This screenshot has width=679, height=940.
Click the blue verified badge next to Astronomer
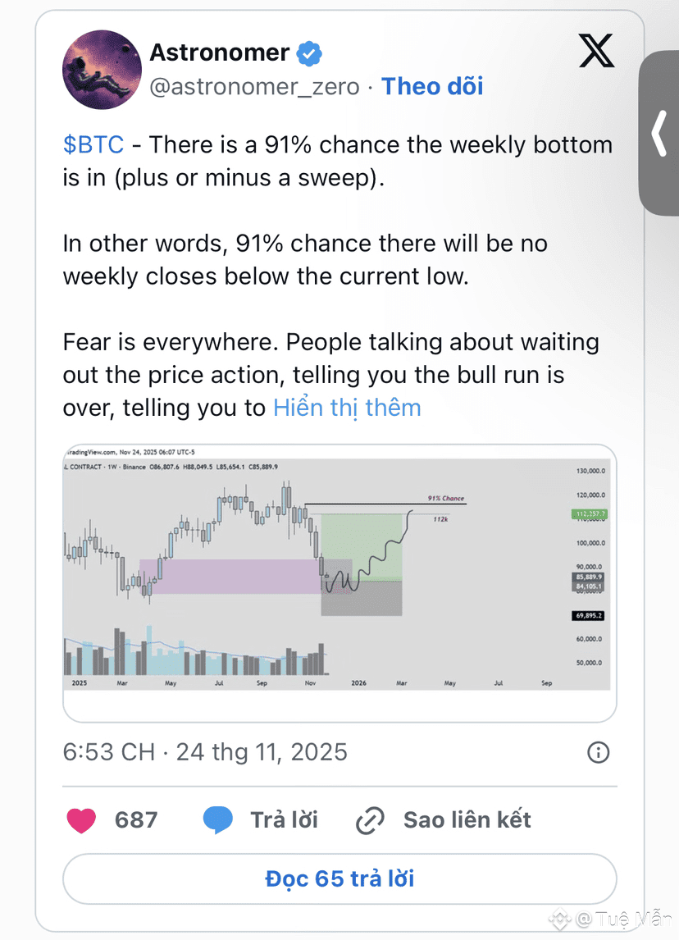pyautogui.click(x=309, y=54)
